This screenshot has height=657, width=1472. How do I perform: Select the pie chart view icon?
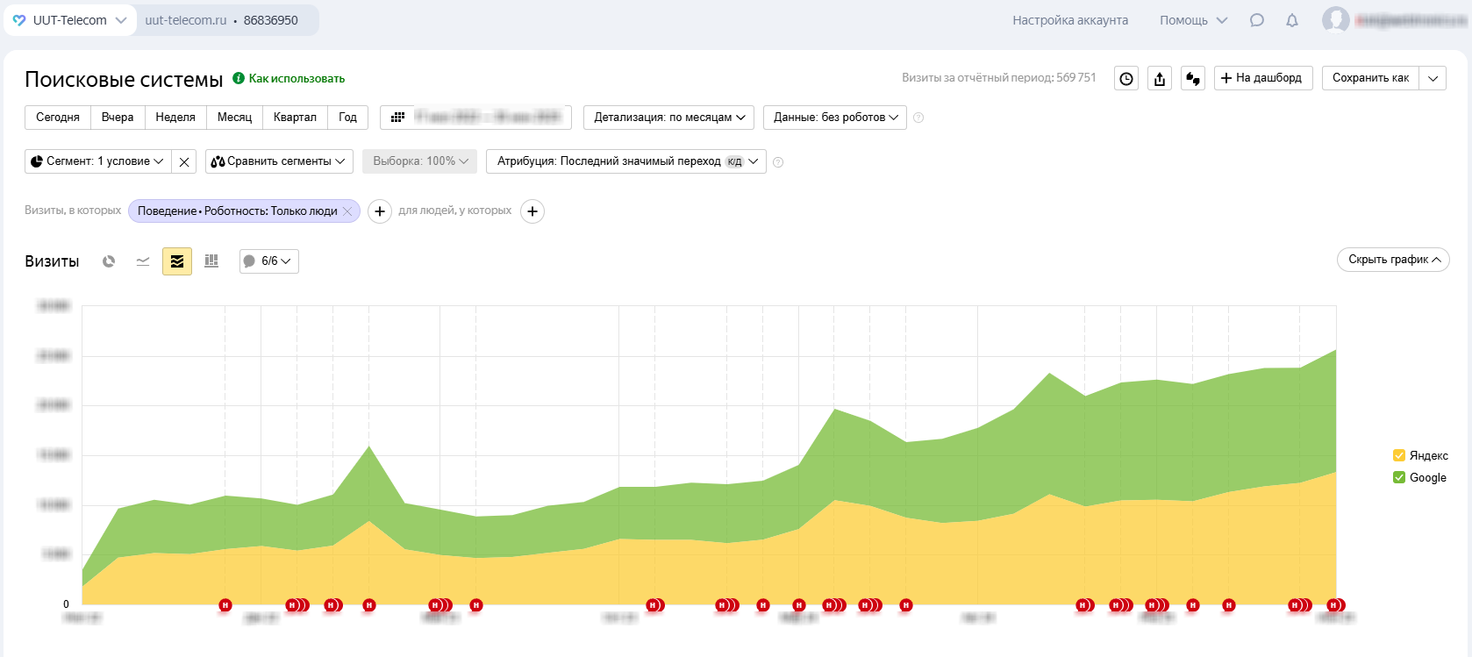click(109, 261)
